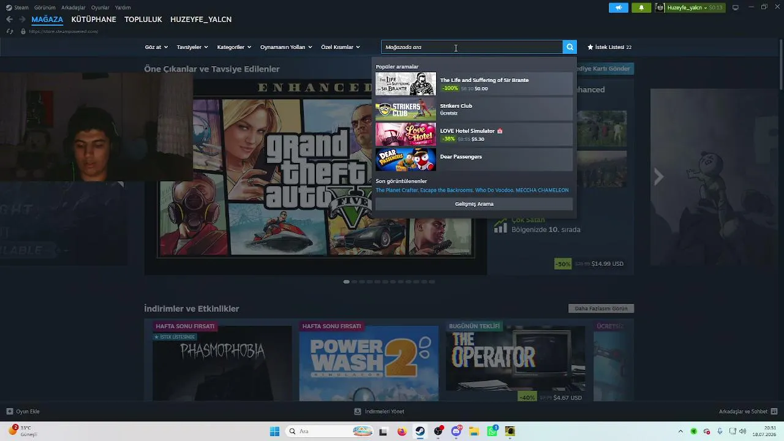Show hidden system tray icons
Image resolution: width=784 pixels, height=441 pixels.
[x=680, y=431]
